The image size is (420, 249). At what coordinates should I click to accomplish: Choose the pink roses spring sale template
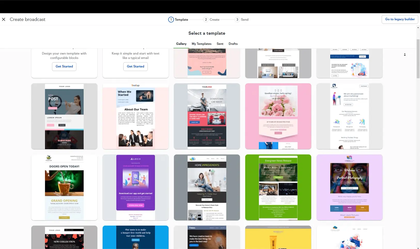278,116
